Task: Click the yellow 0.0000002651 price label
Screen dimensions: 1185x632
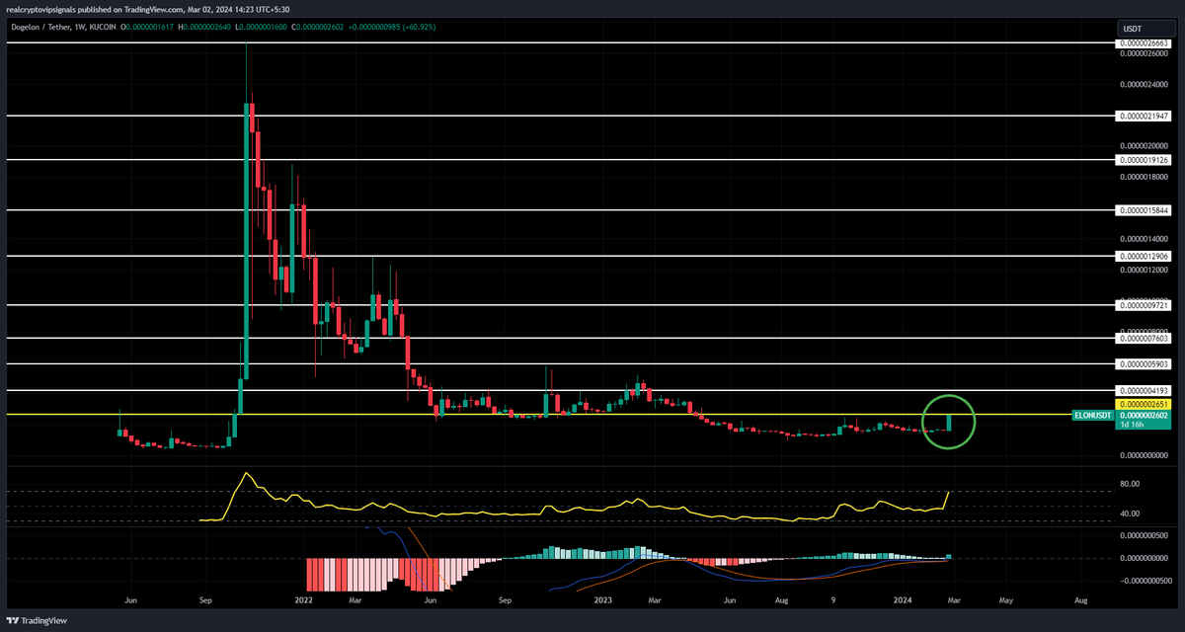Action: [x=1144, y=405]
